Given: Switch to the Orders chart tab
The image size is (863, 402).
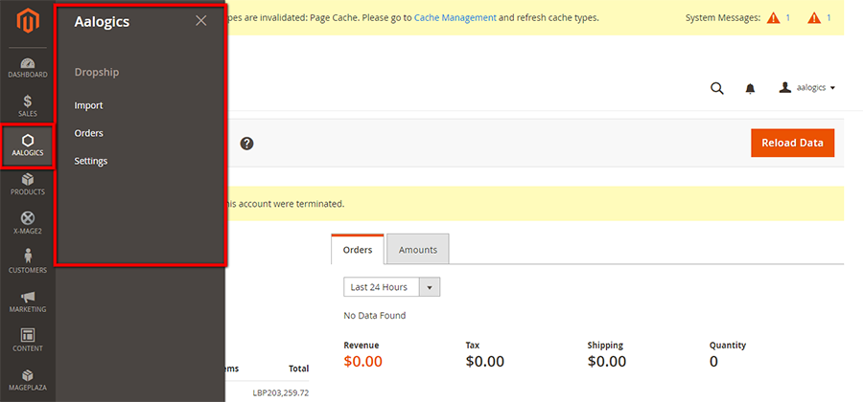Looking at the screenshot, I should [x=358, y=249].
